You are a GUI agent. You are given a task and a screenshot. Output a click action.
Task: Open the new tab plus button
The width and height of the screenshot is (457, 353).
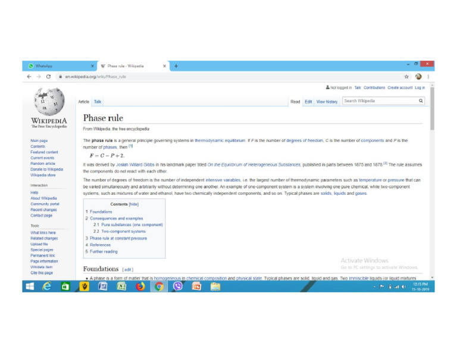[x=176, y=66]
